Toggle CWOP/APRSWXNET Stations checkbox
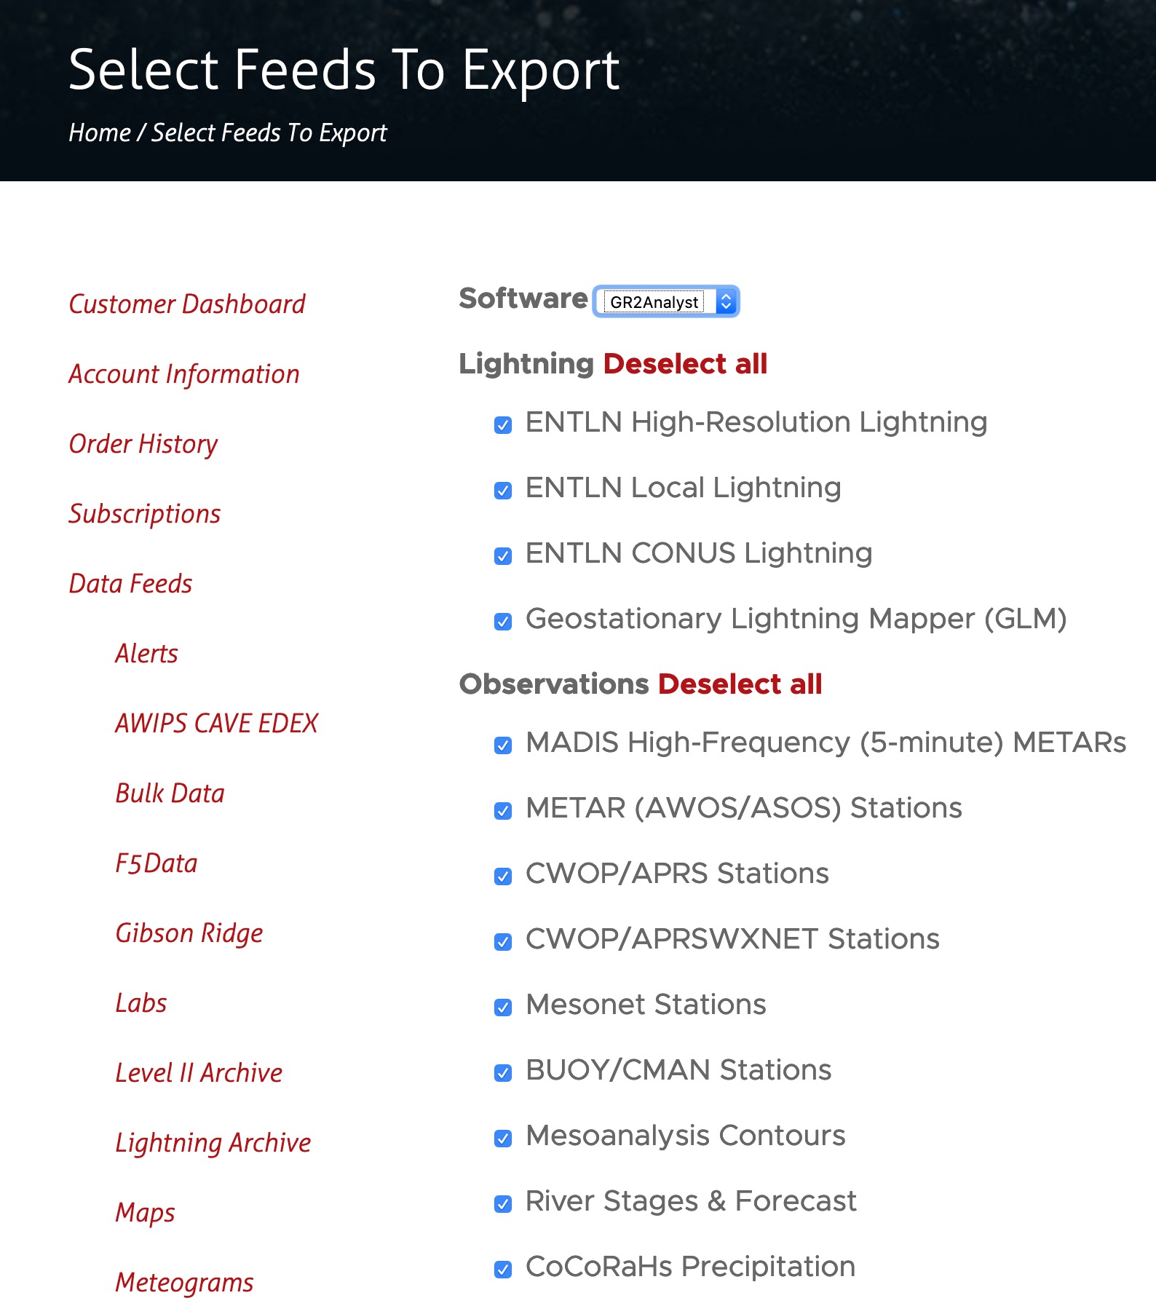Viewport: 1156px width, 1306px height. [x=503, y=942]
